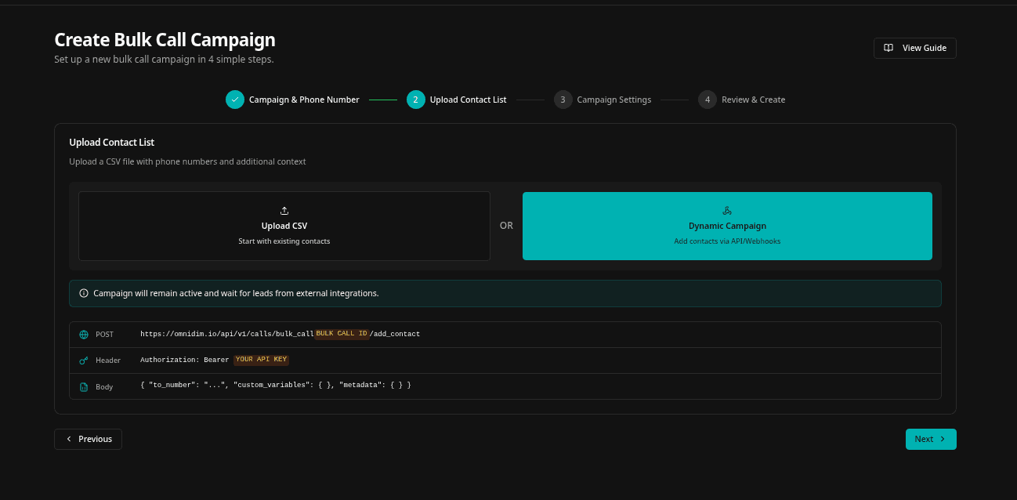Viewport: 1017px width, 500px height.
Task: Click the book icon on View Guide
Action: (x=889, y=48)
